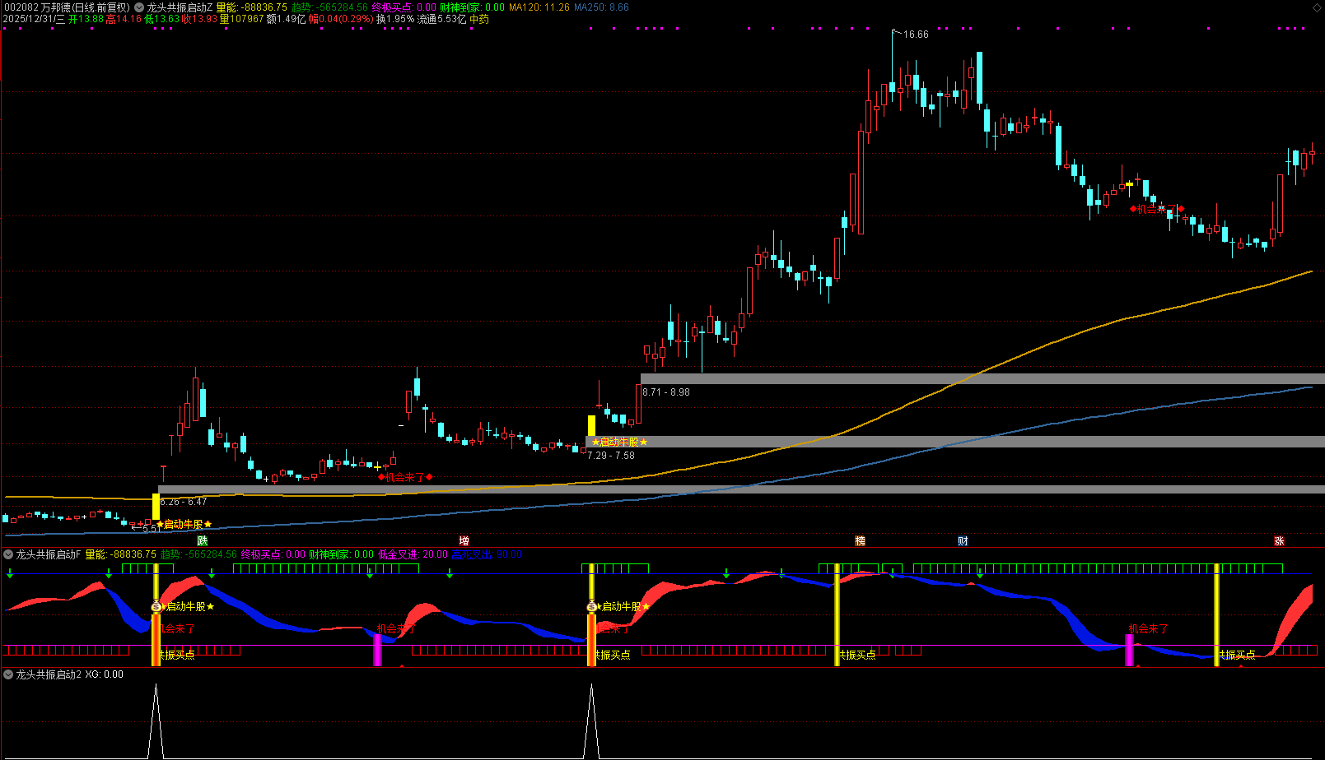This screenshot has height=760, width=1325.
Task: Click the 榜 event marker icon
Action: pyautogui.click(x=860, y=540)
